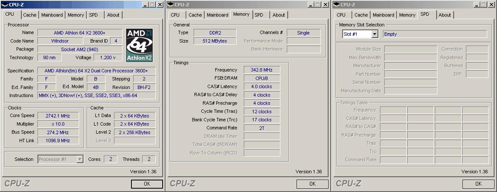Switch to the Cache tab in the first window
Screen dimensions: 497x192
click(30, 15)
